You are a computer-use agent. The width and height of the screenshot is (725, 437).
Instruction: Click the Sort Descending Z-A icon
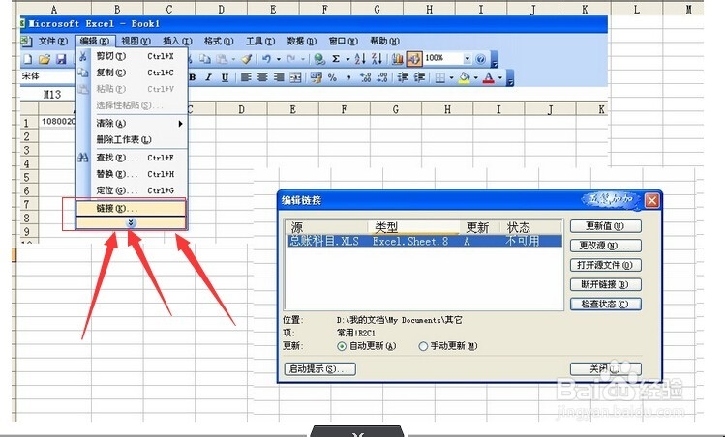[377, 59]
